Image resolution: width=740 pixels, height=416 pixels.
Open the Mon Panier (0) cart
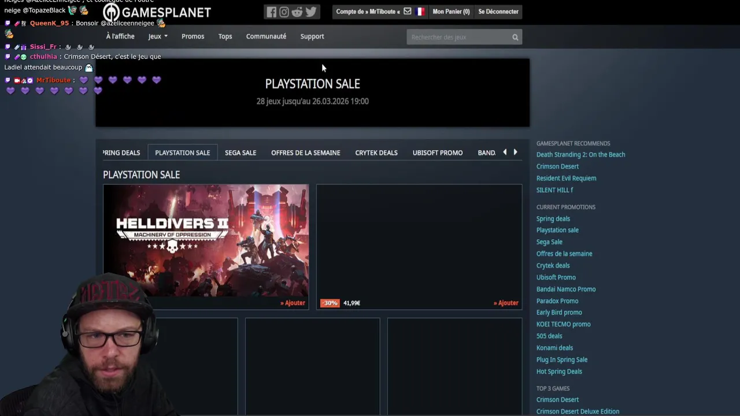click(x=451, y=12)
